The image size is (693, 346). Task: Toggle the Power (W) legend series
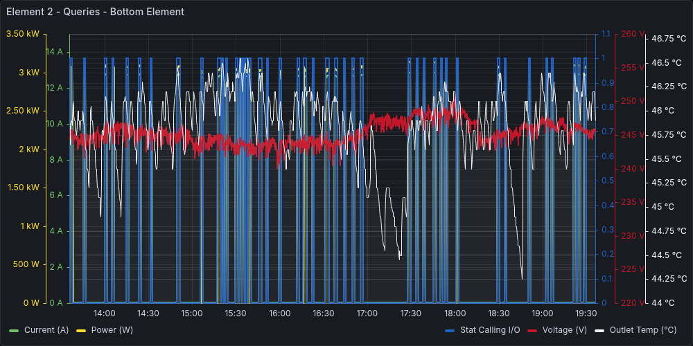pyautogui.click(x=112, y=329)
